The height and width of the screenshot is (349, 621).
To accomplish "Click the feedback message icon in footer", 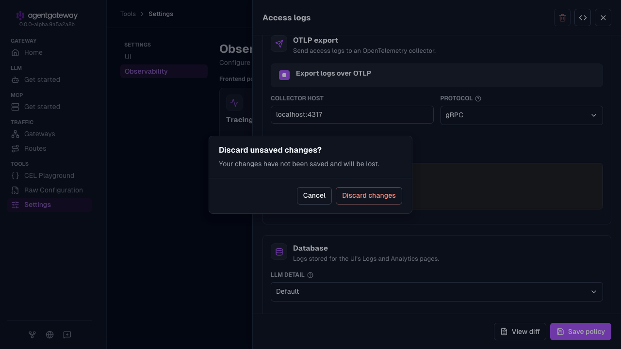I will [67, 334].
